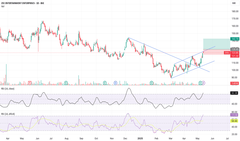Click the ZEEL price tag on the axis
Screen dimensions: 240x141
(227, 53)
